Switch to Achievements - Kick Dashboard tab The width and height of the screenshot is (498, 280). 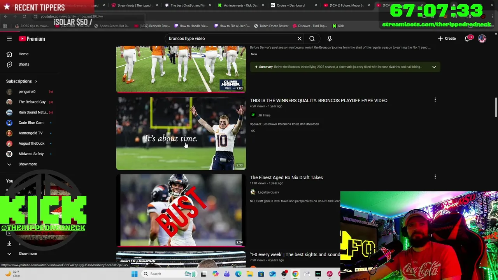click(x=241, y=5)
